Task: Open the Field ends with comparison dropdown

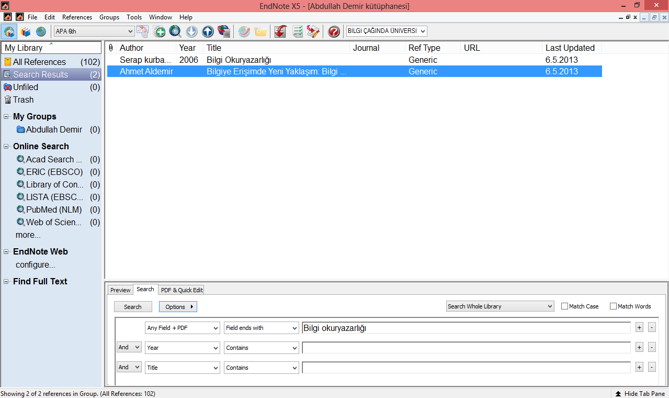Action: click(262, 328)
